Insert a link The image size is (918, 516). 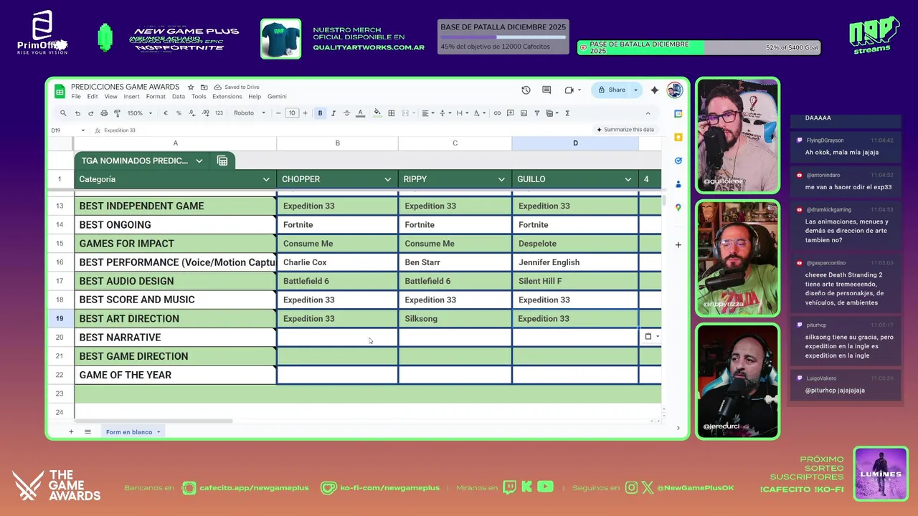tap(497, 113)
